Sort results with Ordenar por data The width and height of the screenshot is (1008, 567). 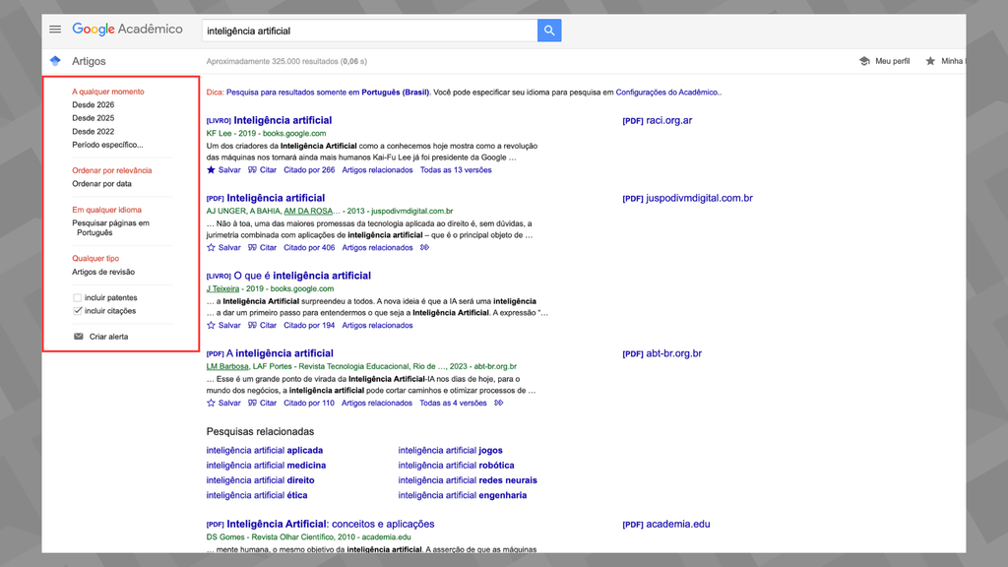click(101, 184)
